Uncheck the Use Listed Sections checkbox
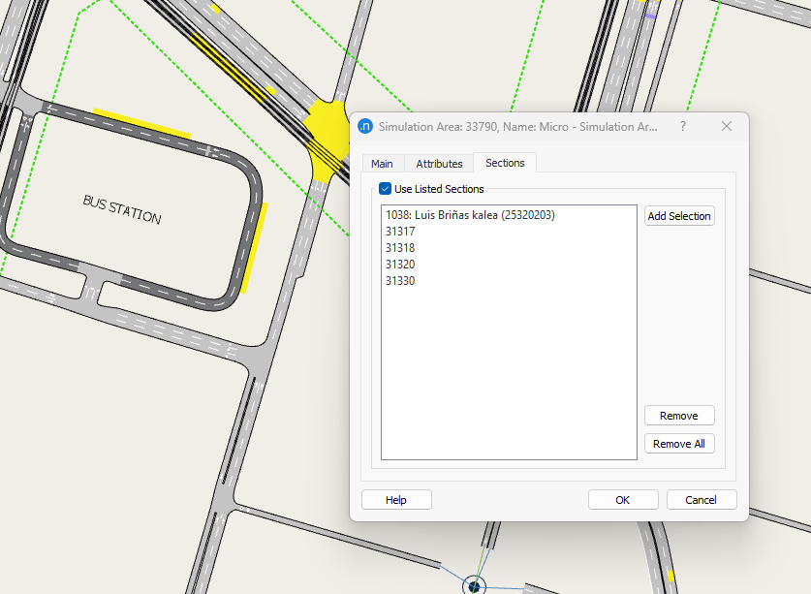Viewport: 811px width, 594px height. click(x=385, y=189)
